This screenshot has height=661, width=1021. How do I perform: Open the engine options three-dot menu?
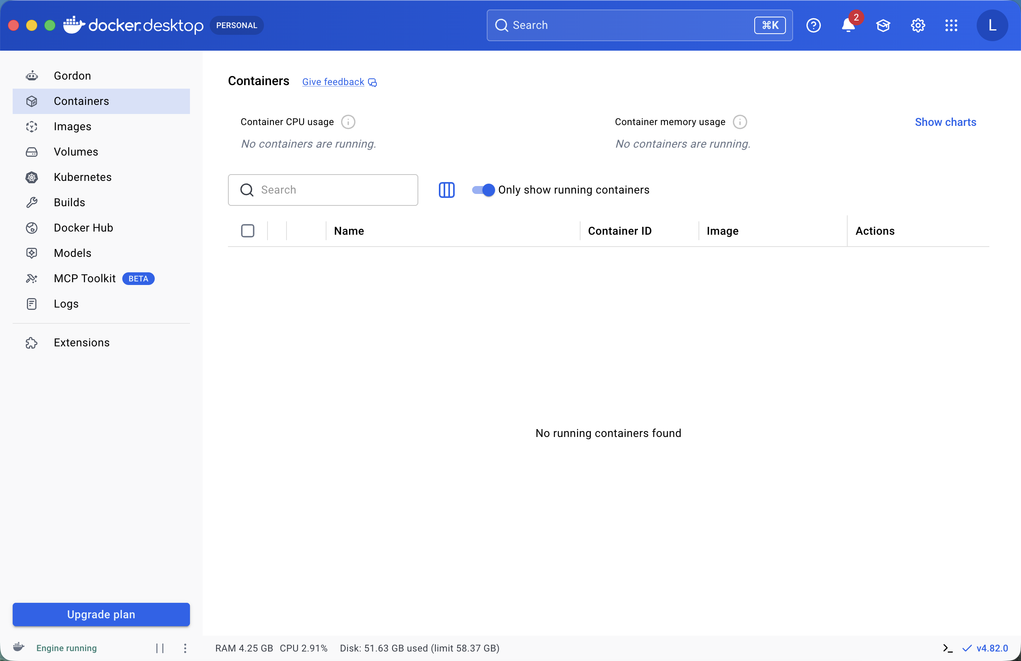tap(185, 648)
